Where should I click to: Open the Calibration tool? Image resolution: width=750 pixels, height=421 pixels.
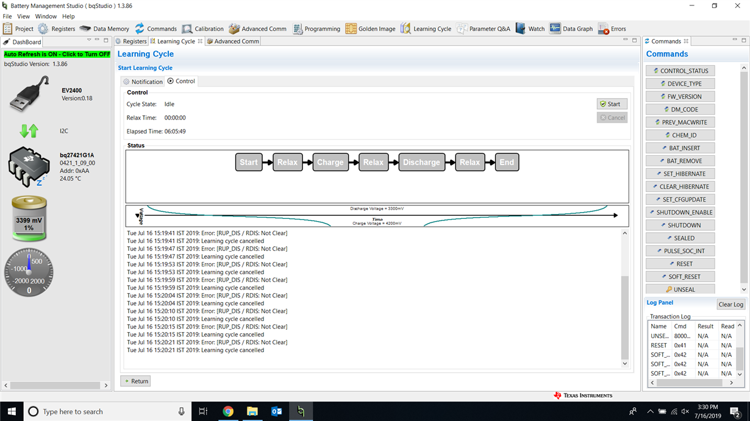(203, 29)
